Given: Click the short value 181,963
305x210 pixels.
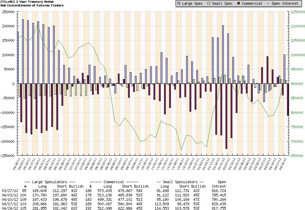Looking at the screenshot, I should (x=60, y=204).
